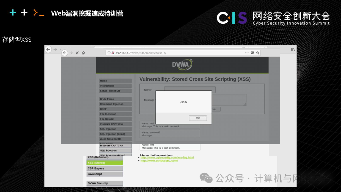Image resolution: width=341 pixels, height=192 pixels.
Task: Select CSP Bypass in the sidebar
Action: click(x=105, y=168)
